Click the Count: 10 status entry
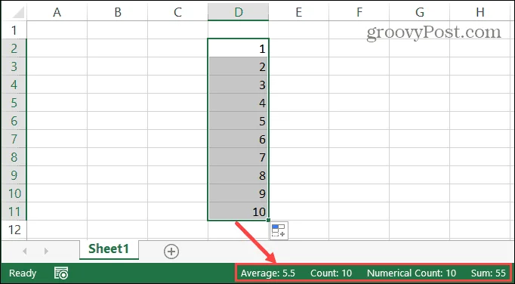 point(331,273)
